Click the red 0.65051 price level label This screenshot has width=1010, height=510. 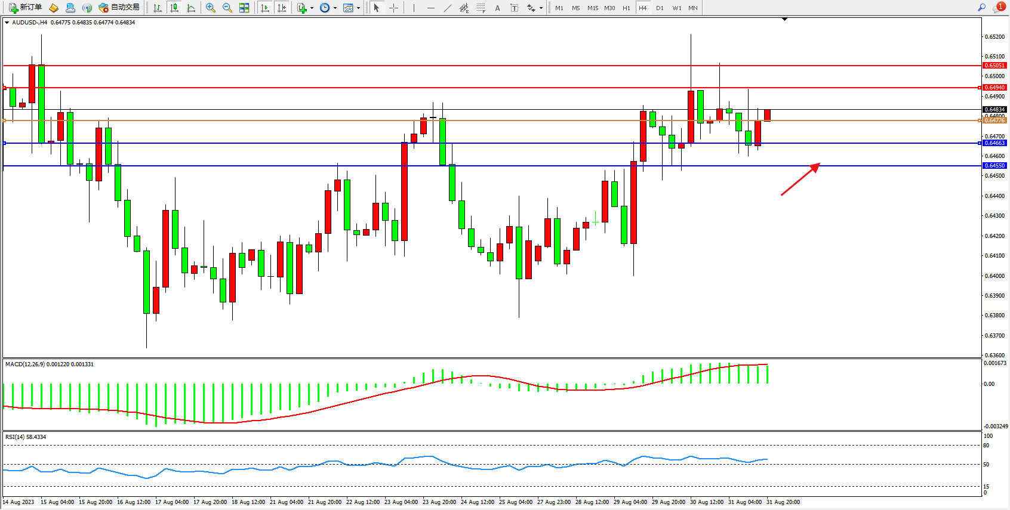(x=994, y=66)
